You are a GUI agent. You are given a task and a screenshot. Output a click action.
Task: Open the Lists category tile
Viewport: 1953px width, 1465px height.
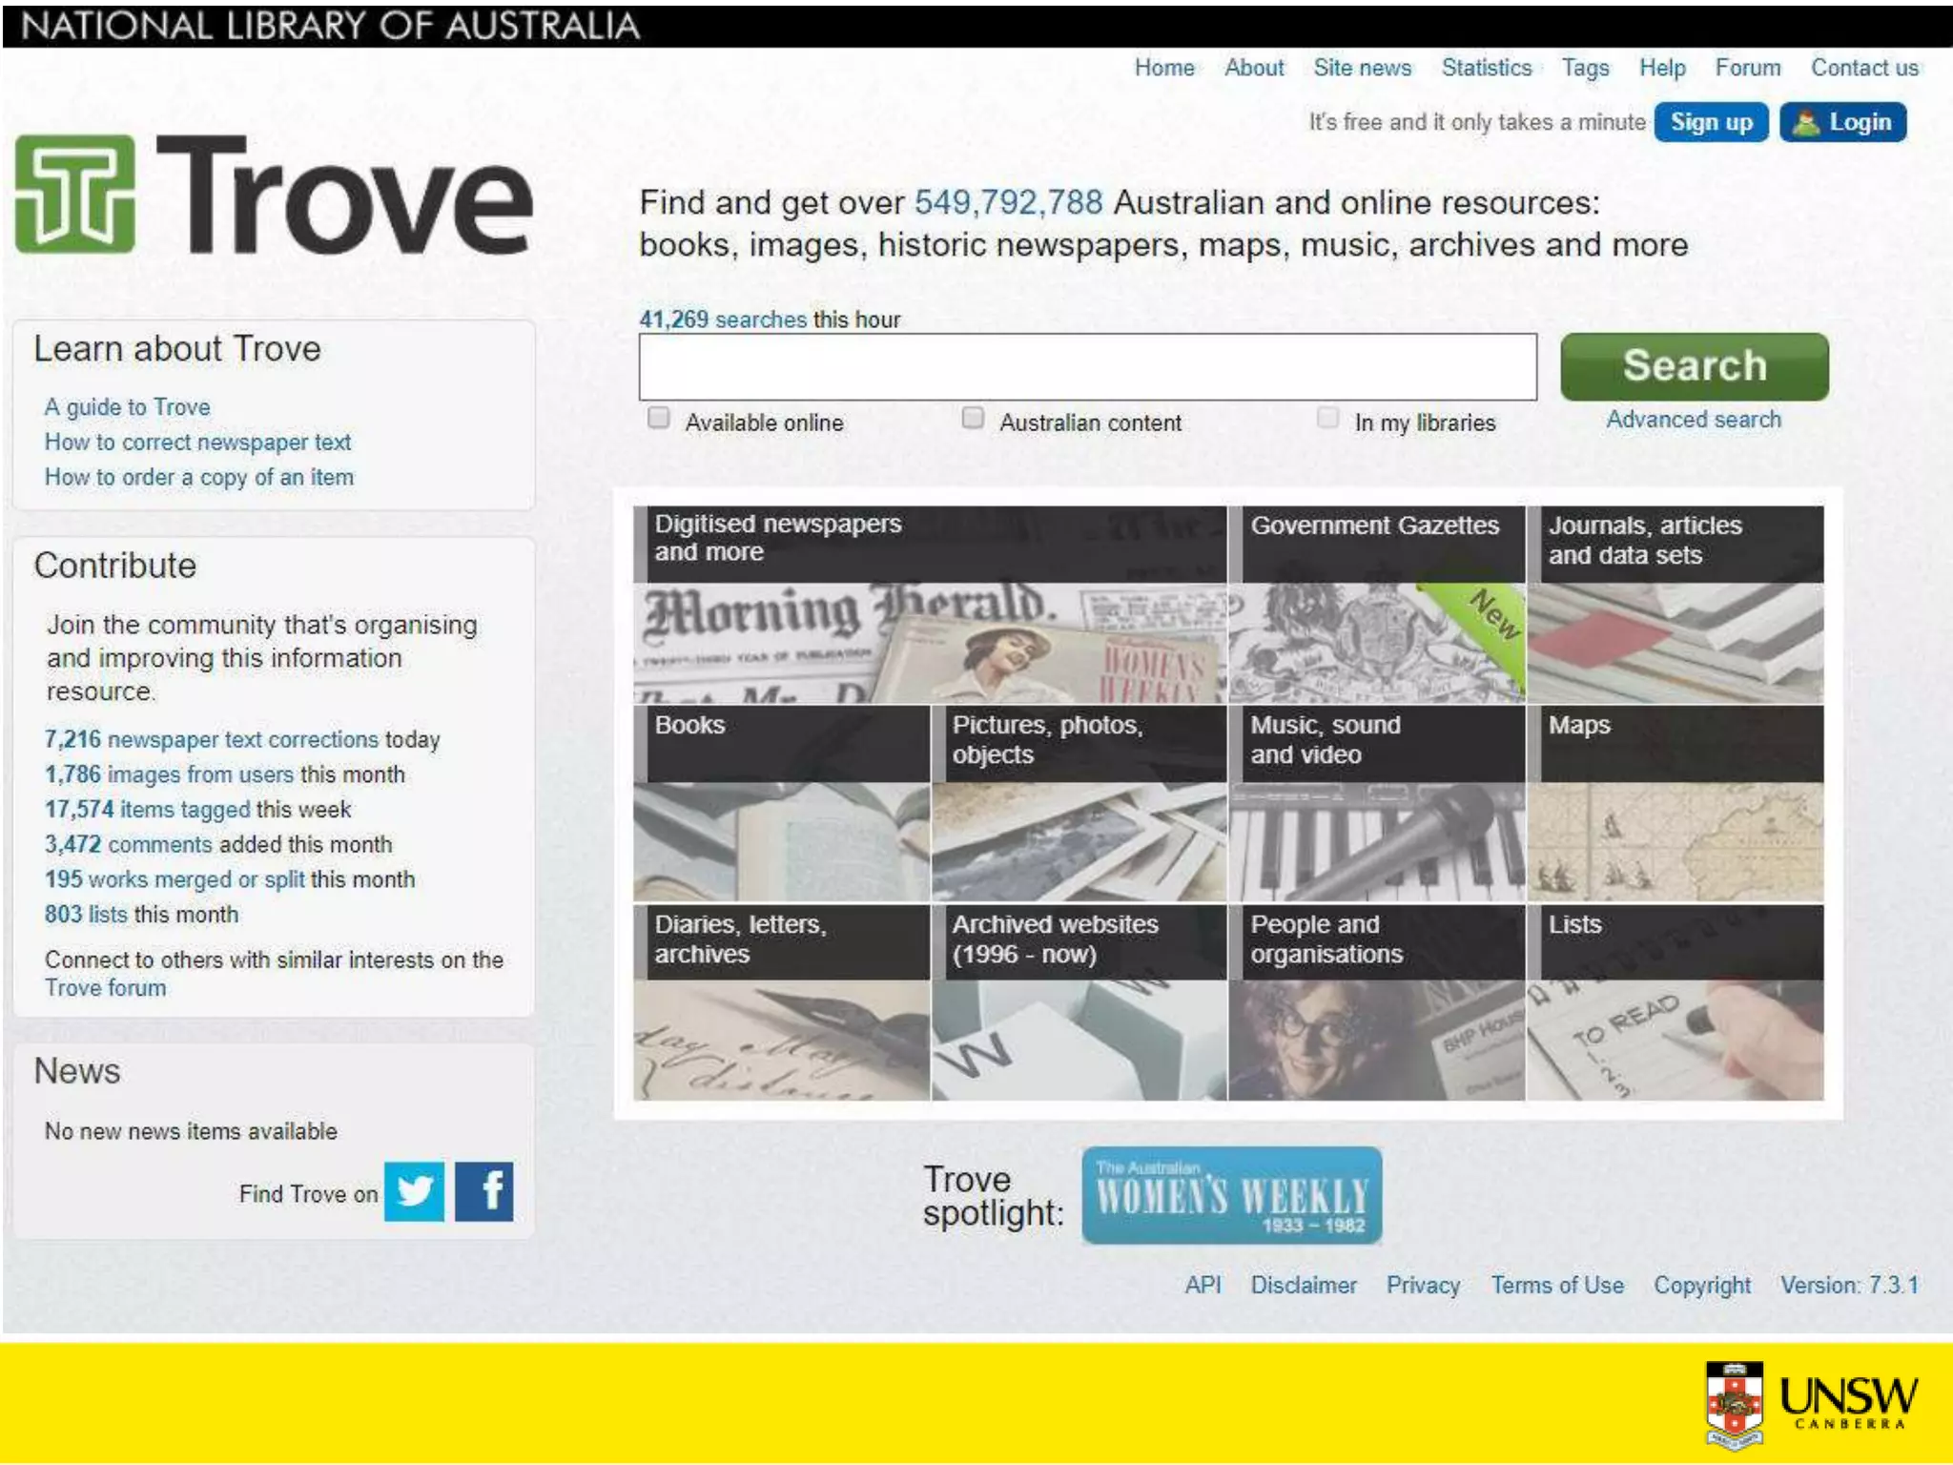tap(1675, 1001)
